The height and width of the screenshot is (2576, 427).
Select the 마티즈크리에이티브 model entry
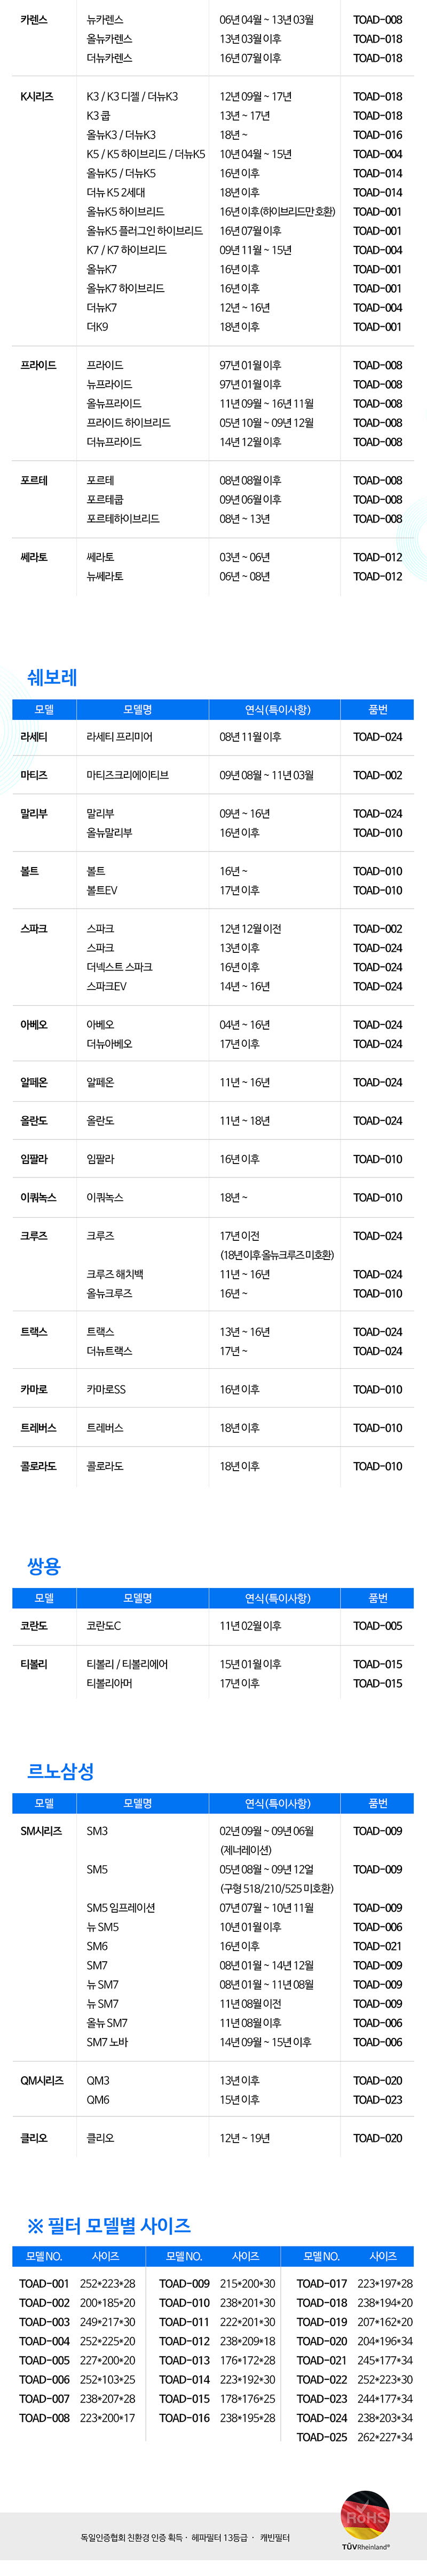(x=128, y=775)
